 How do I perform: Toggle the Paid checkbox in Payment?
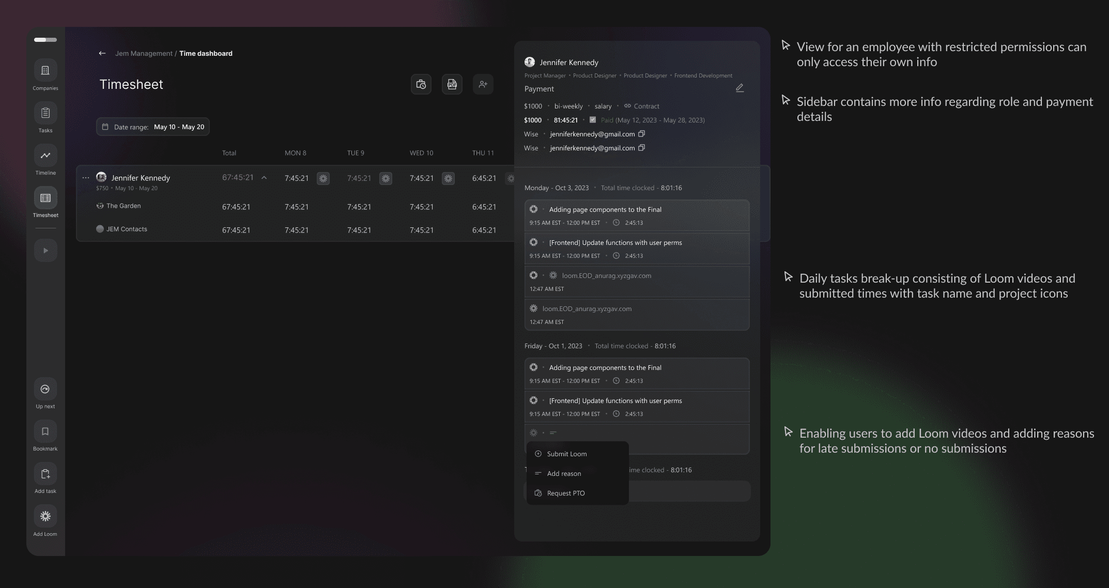(x=593, y=120)
